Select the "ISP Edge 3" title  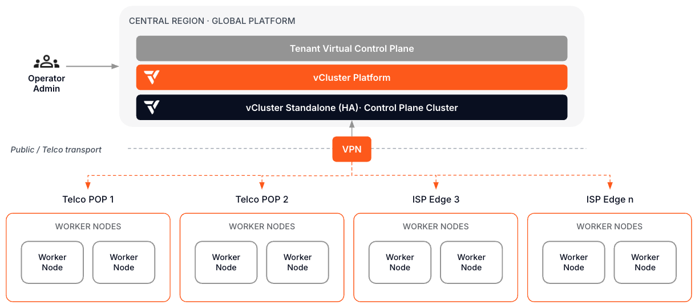(436, 200)
